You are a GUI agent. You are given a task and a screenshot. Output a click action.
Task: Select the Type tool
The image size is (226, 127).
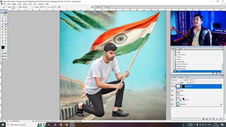5,35
